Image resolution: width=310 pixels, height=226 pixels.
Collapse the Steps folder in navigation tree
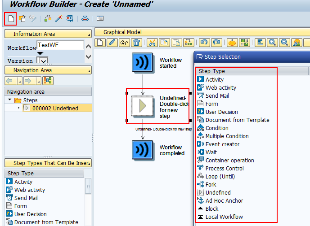click(x=9, y=100)
